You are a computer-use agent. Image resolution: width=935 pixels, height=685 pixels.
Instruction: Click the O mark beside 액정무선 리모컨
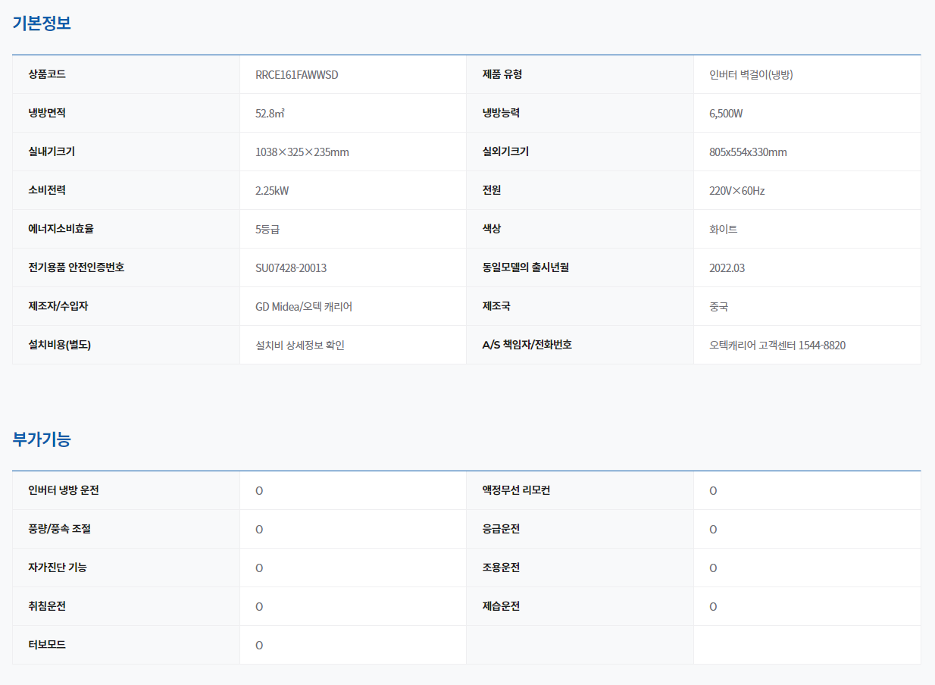(x=713, y=491)
